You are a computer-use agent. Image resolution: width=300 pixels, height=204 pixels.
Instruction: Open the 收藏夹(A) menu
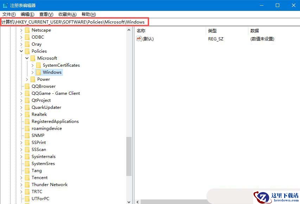67,14
